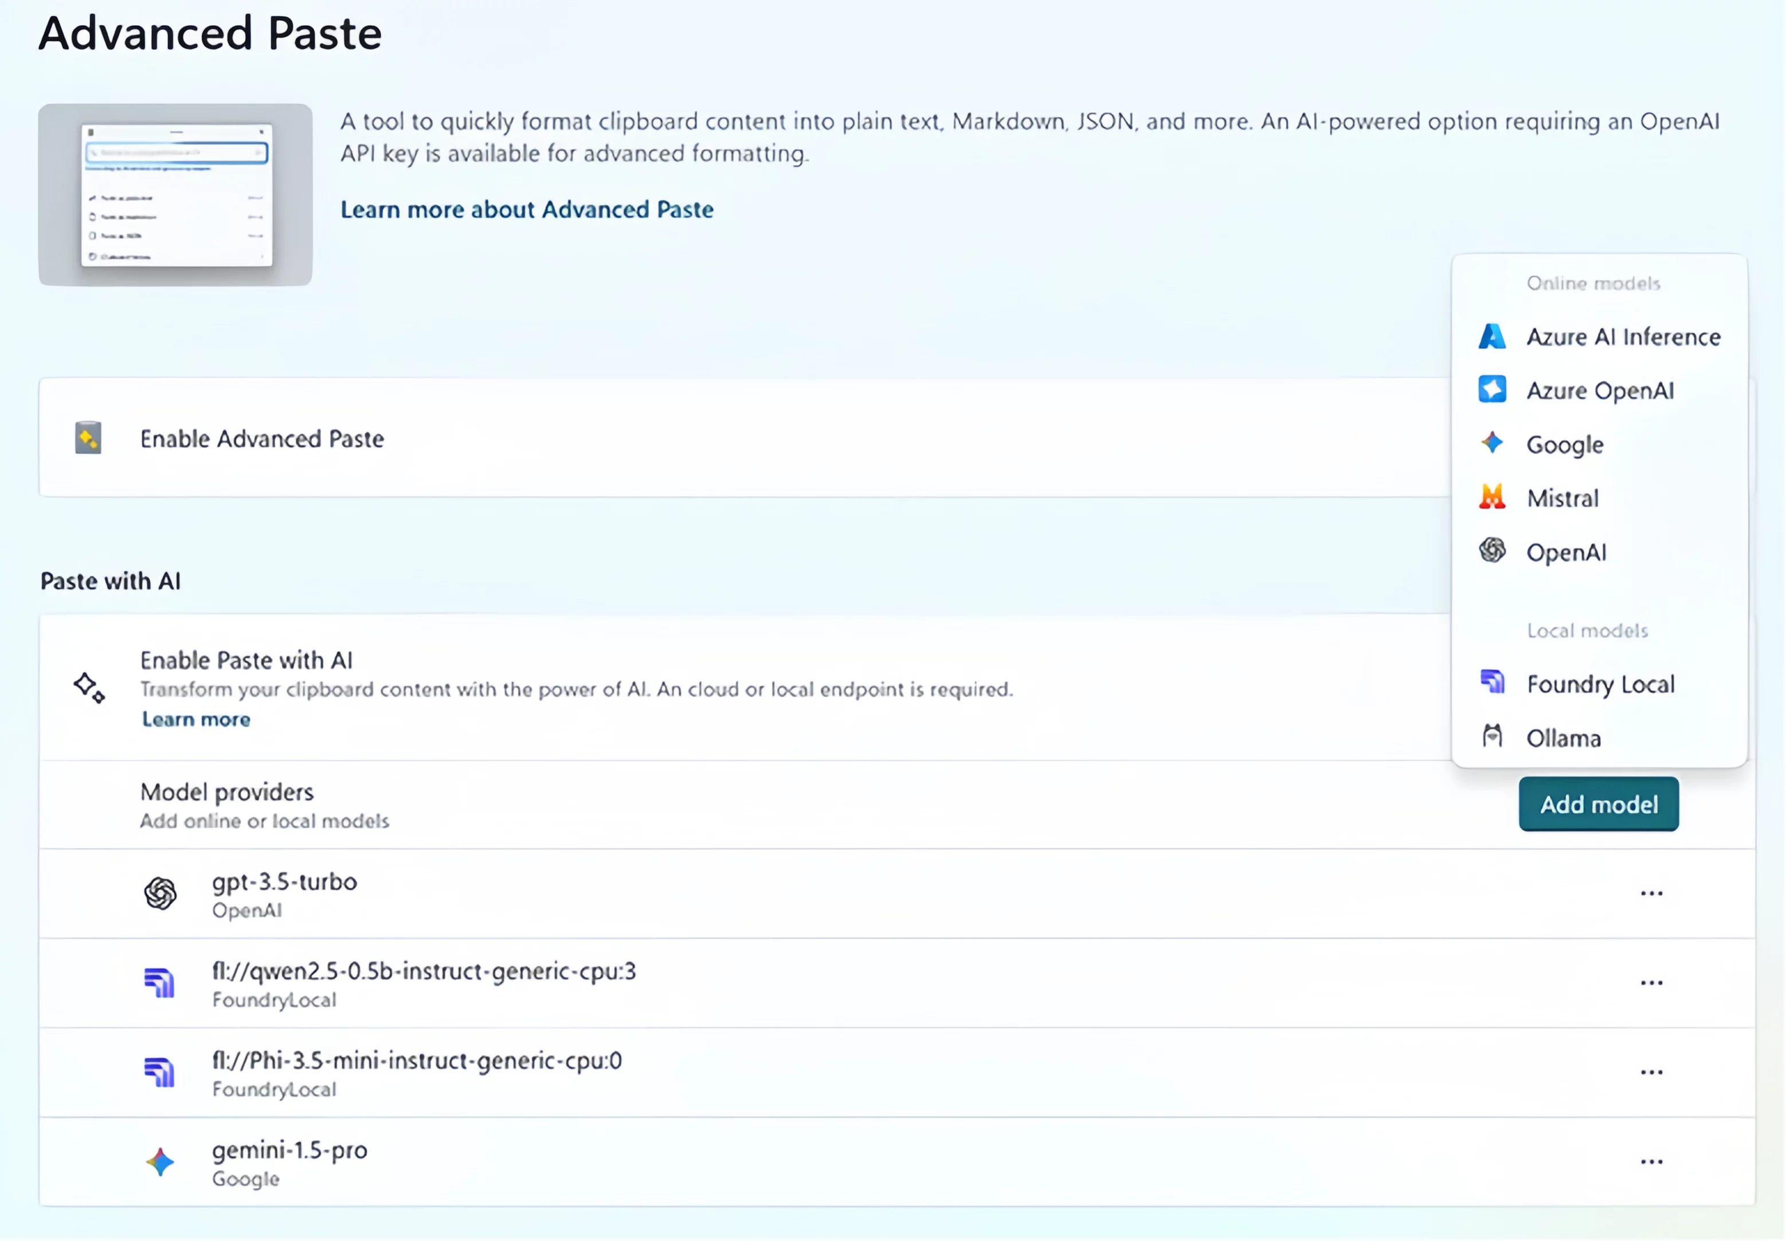1786x1241 pixels.
Task: Click the Advanced Paste preview thumbnail
Action: click(x=175, y=194)
